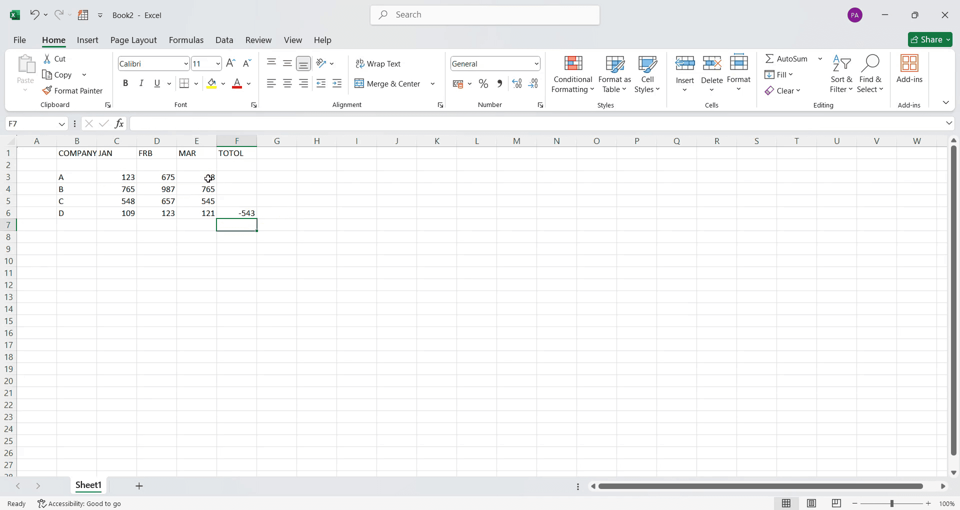Open the Data tab
Screen dimensions: 960x510
[x=224, y=40]
